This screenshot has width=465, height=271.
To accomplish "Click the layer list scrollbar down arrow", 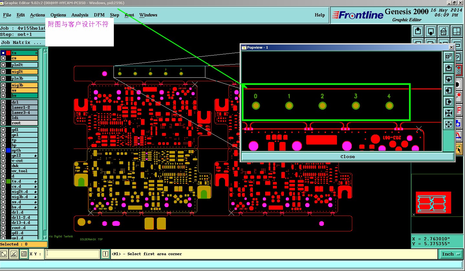I will point(45,237).
